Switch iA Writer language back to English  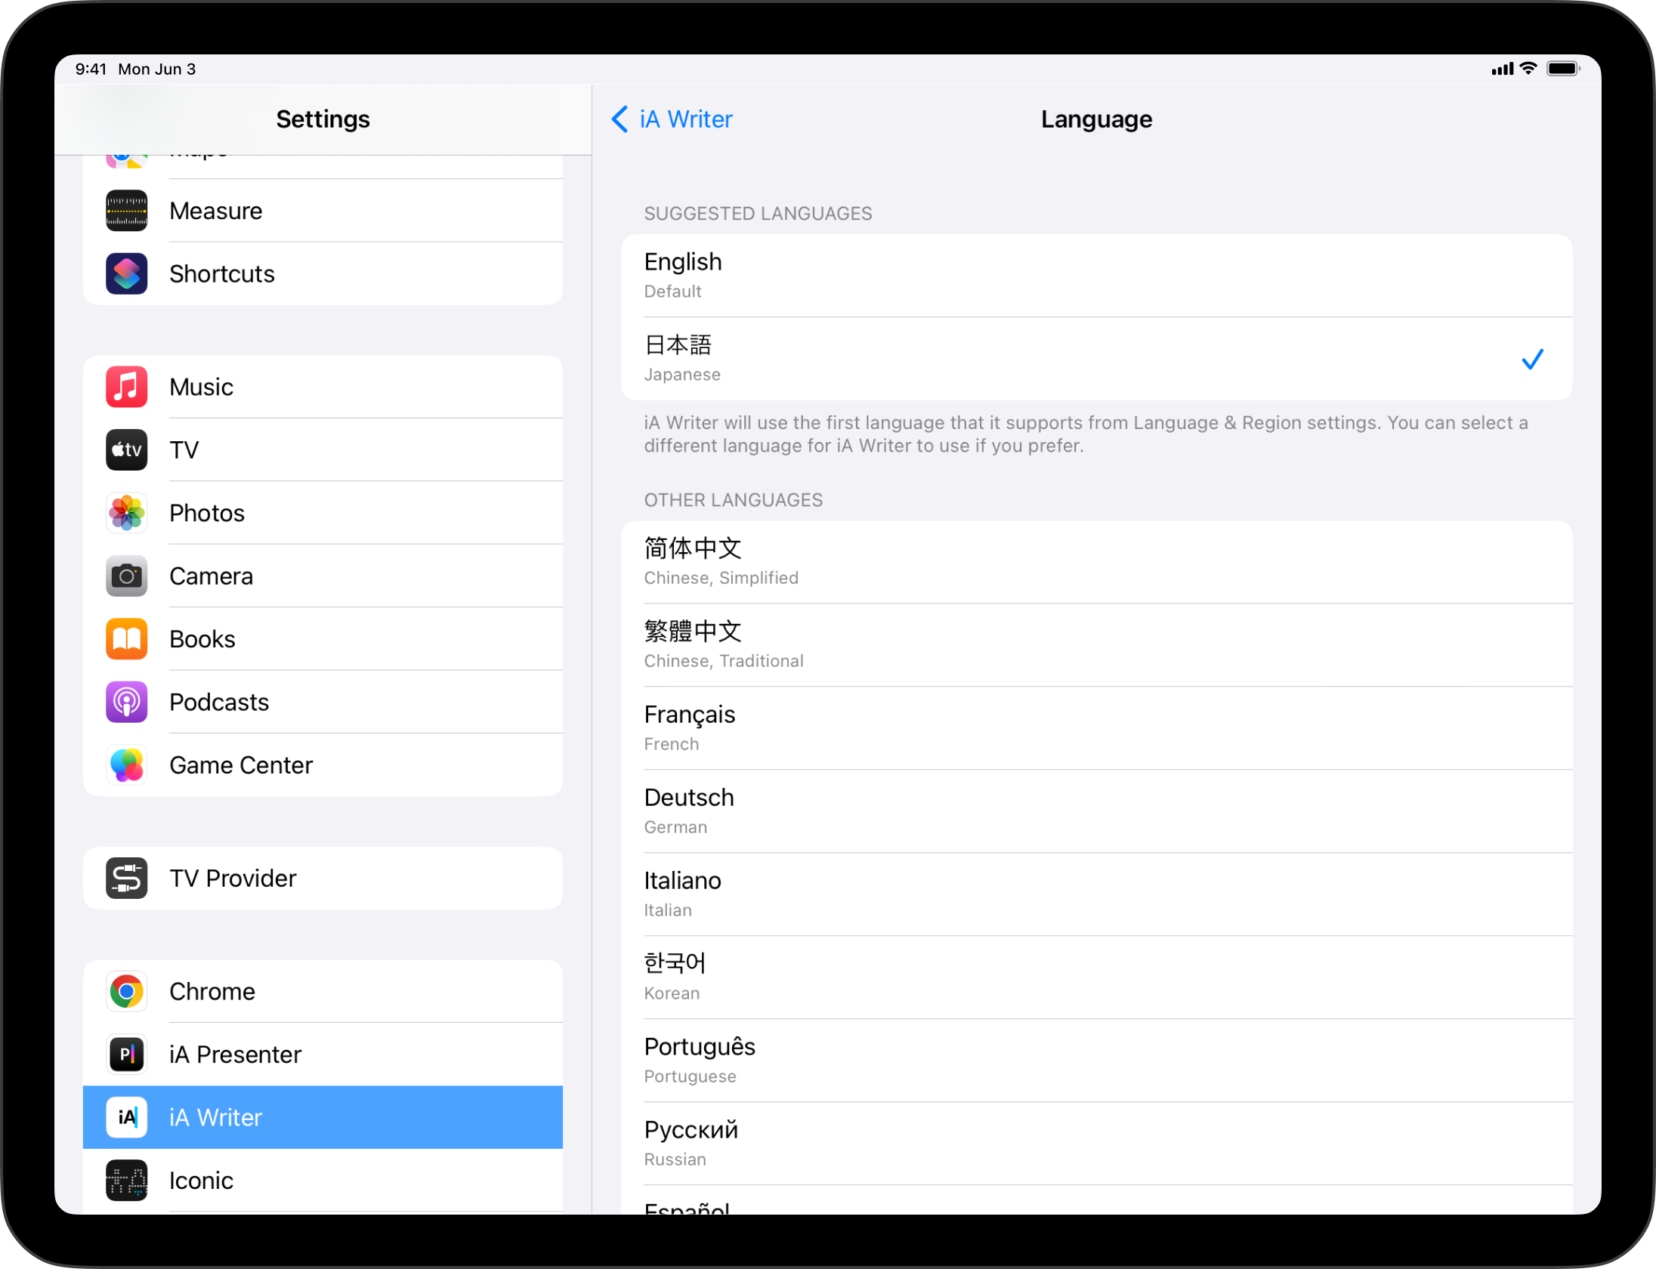(x=1095, y=274)
